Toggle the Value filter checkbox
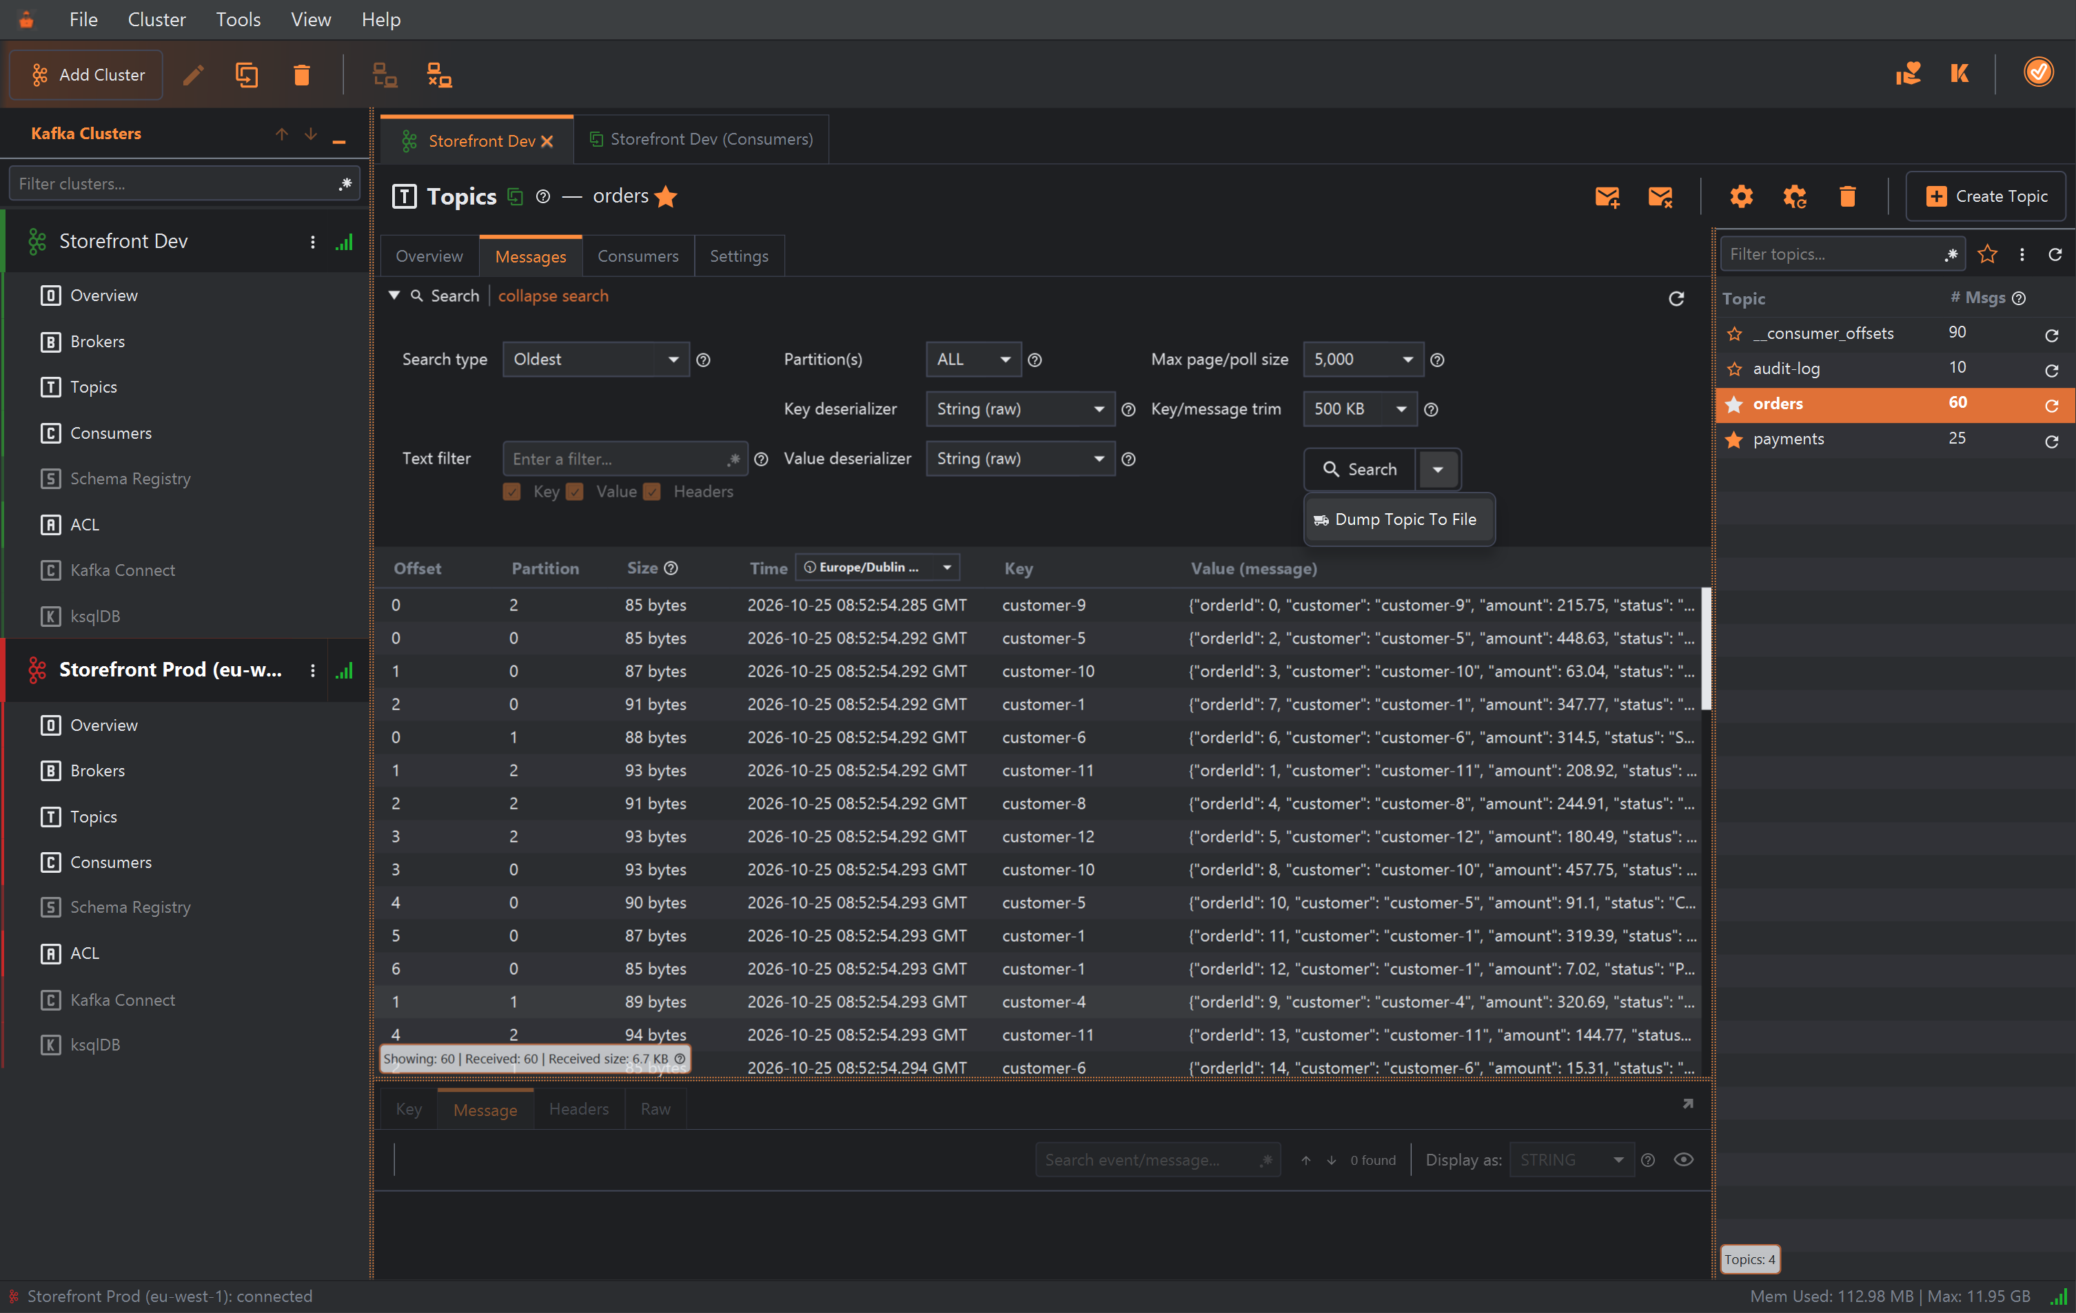The height and width of the screenshot is (1313, 2076). click(575, 491)
